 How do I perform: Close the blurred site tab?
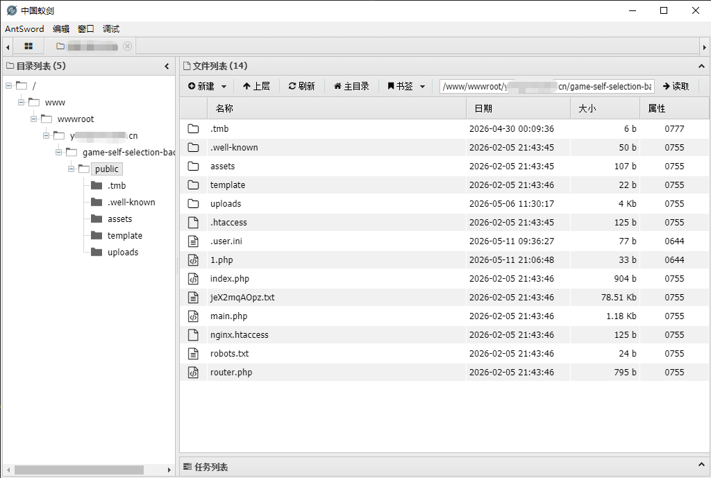tap(128, 46)
